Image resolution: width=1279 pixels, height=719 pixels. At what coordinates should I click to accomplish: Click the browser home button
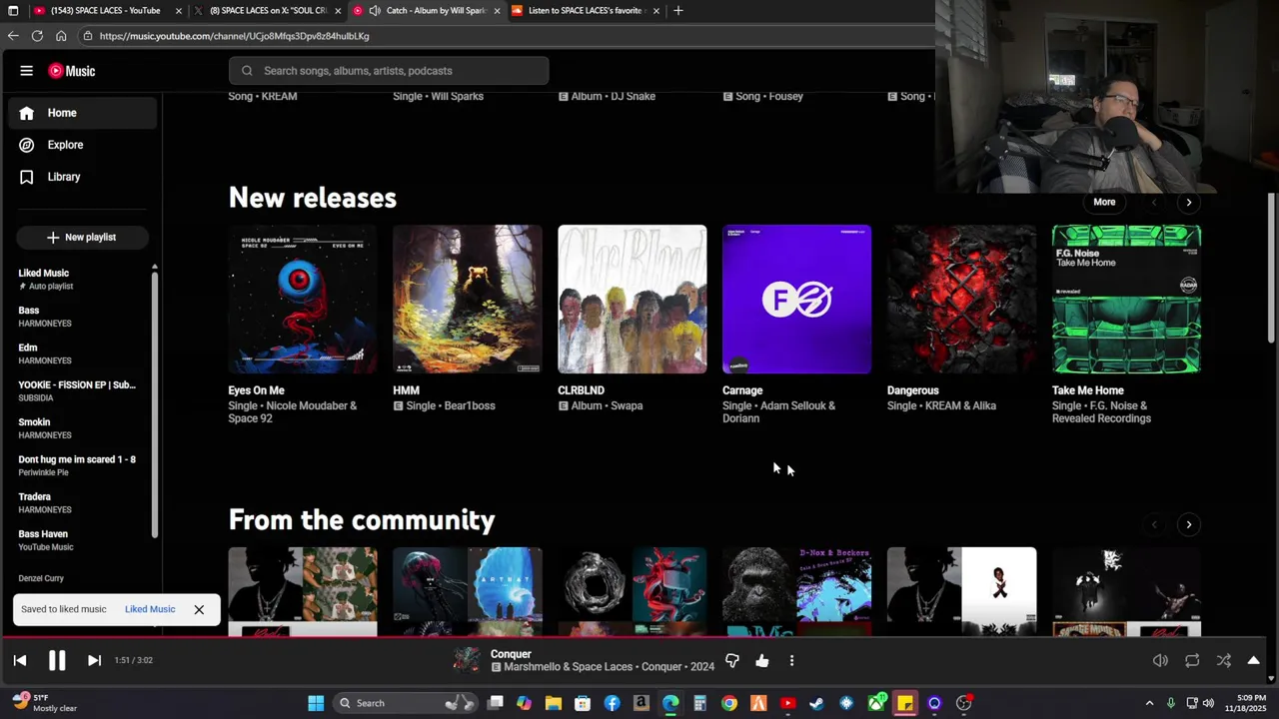(x=61, y=36)
